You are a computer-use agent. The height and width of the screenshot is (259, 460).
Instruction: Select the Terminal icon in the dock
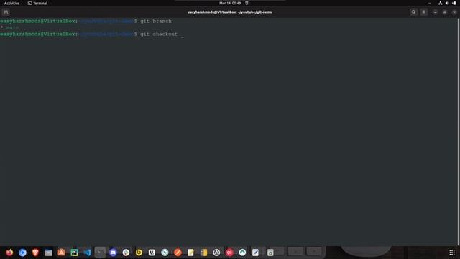100,253
